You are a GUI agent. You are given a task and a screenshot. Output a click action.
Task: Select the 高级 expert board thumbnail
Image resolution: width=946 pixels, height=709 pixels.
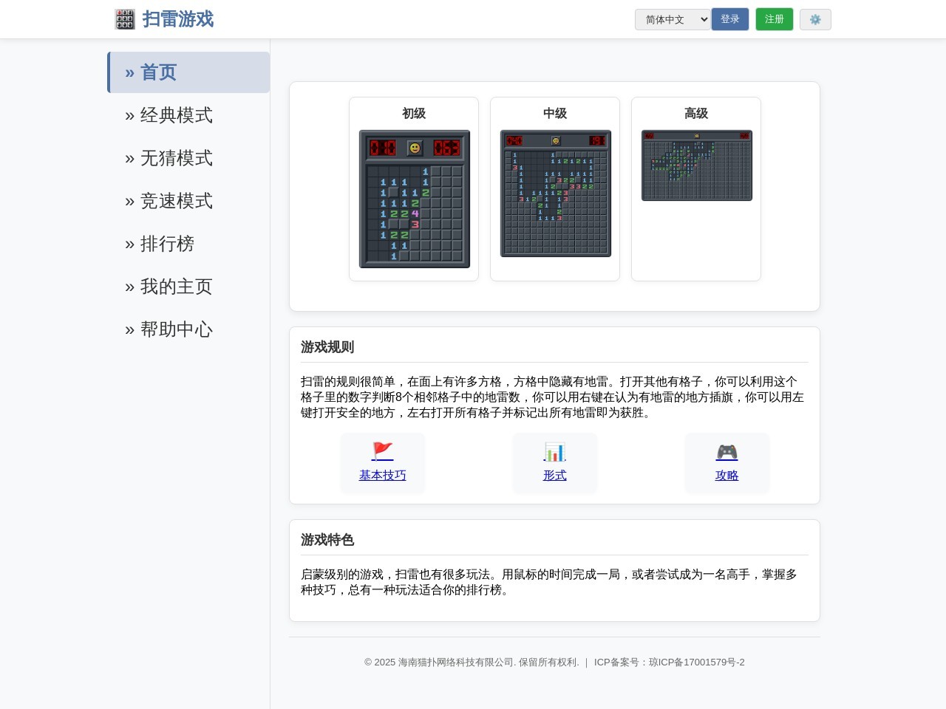[x=696, y=165]
